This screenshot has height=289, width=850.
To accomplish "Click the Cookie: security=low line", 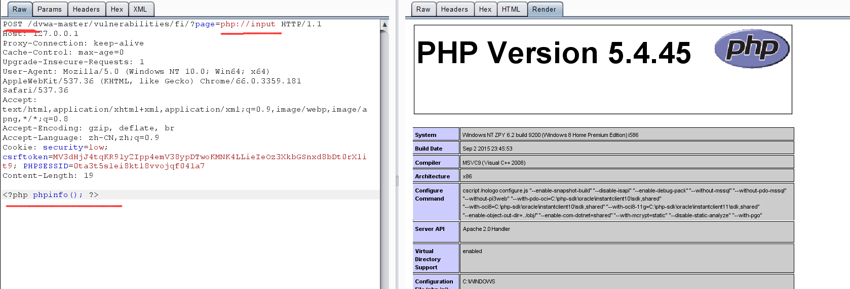I will click(x=55, y=147).
